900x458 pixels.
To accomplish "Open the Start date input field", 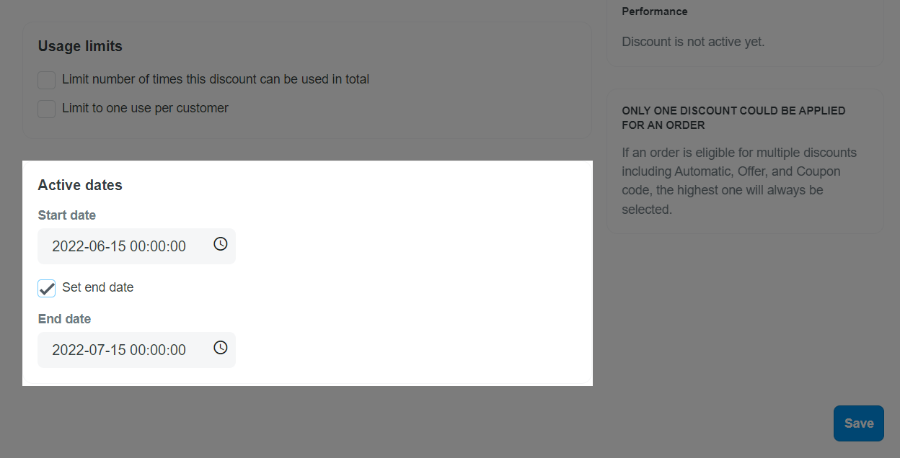I will 137,246.
